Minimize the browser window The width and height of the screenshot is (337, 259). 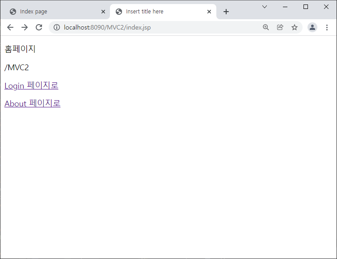[x=285, y=7]
